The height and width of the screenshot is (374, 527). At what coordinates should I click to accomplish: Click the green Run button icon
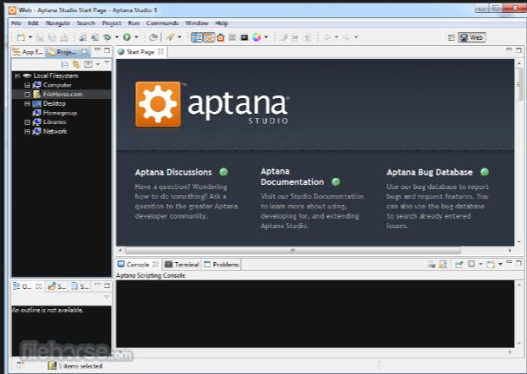(x=127, y=37)
